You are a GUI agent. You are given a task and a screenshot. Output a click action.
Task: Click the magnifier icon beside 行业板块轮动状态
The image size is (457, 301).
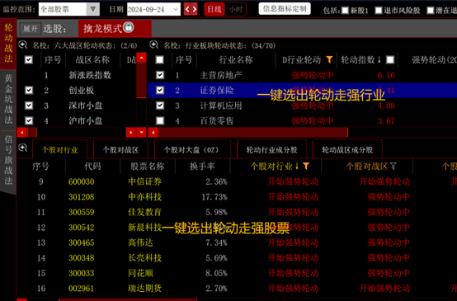[x=154, y=45]
